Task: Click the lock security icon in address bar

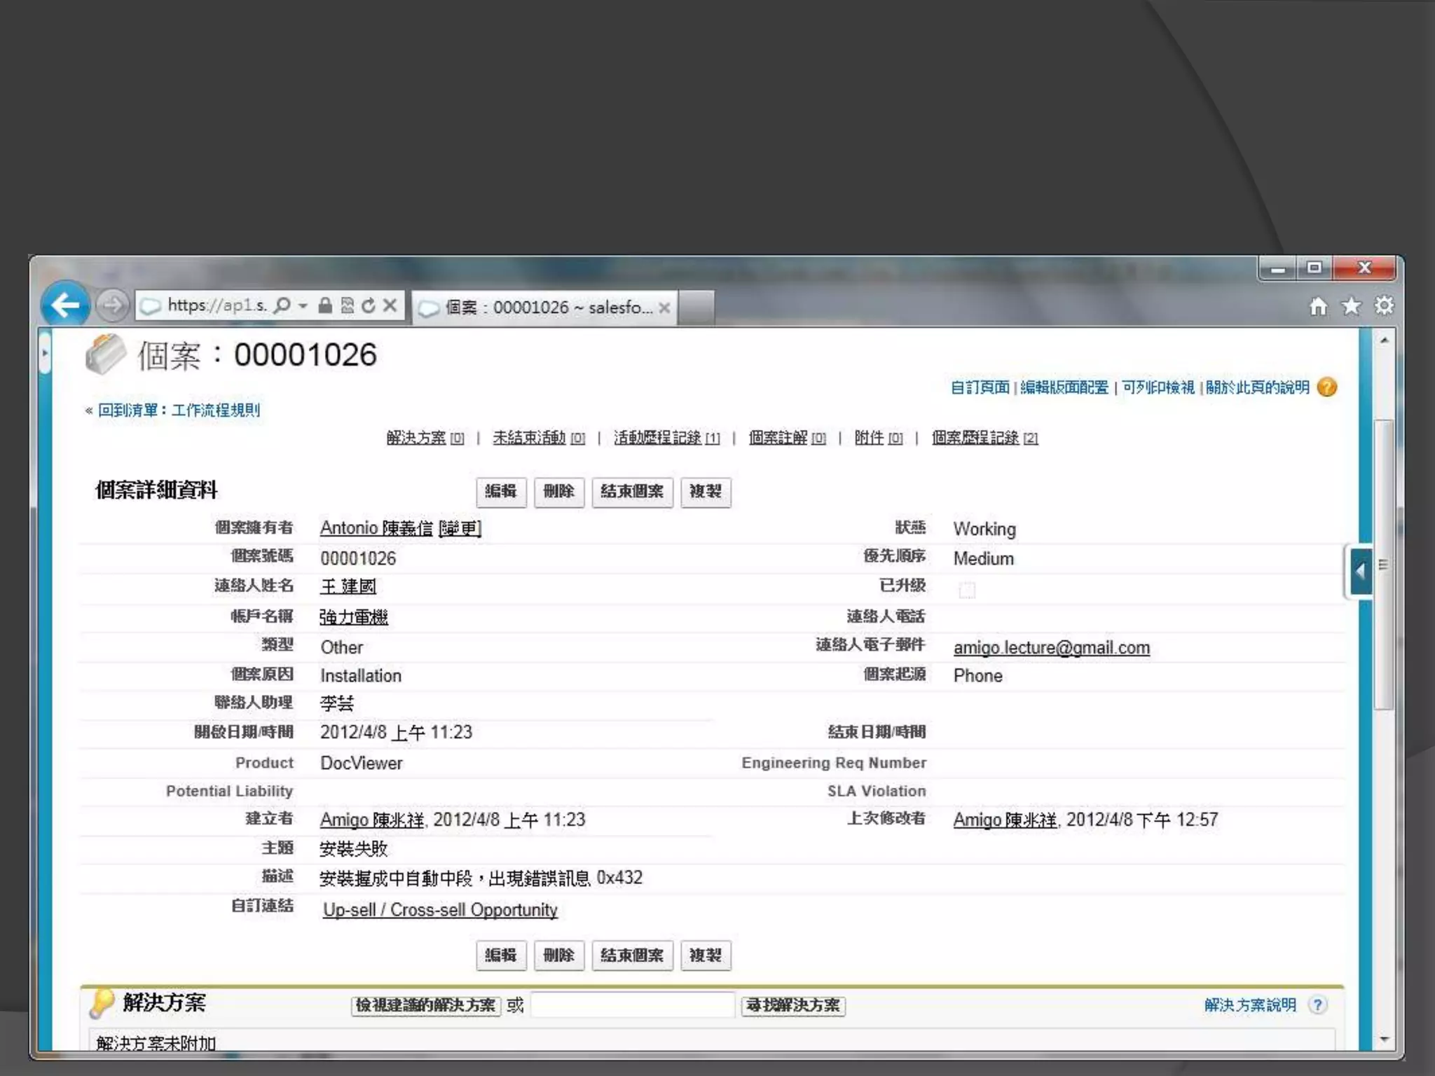Action: [x=325, y=305]
